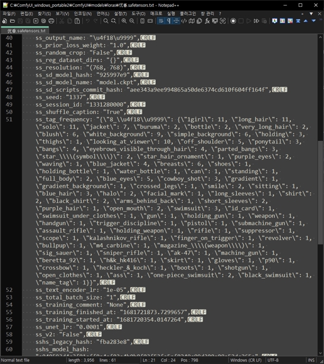Image resolution: width=324 pixels, height=364 pixels.
Task: Click the ss_seed: "1337" line text
Action: [x=62, y=97]
